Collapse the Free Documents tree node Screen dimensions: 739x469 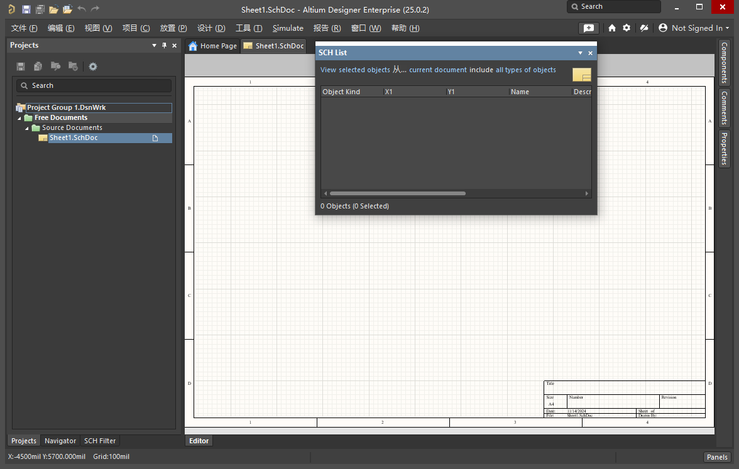(x=19, y=118)
